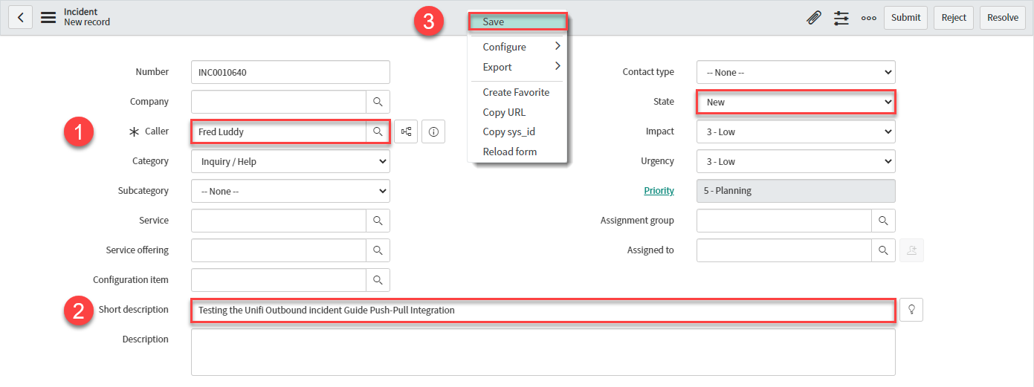Open the Urgency dropdown

pyautogui.click(x=795, y=161)
